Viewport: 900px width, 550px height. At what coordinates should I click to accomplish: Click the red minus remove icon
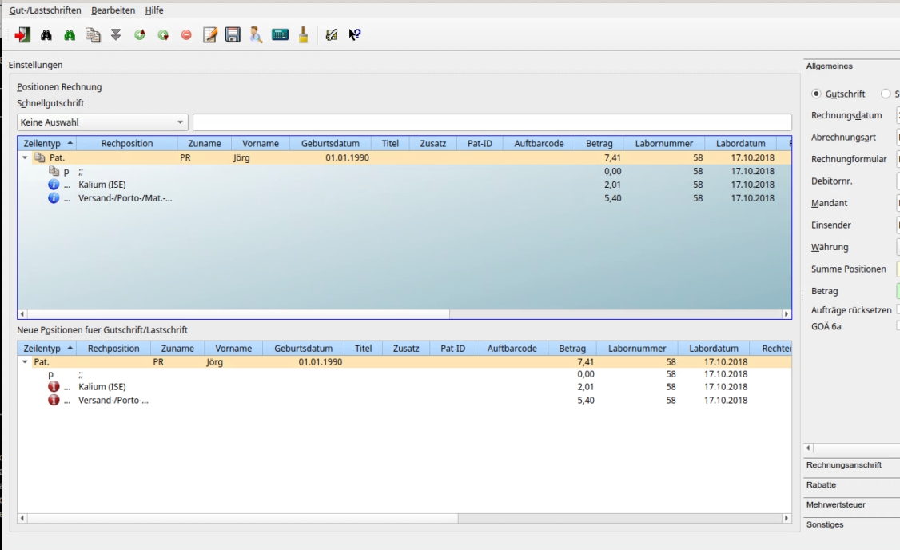point(186,35)
